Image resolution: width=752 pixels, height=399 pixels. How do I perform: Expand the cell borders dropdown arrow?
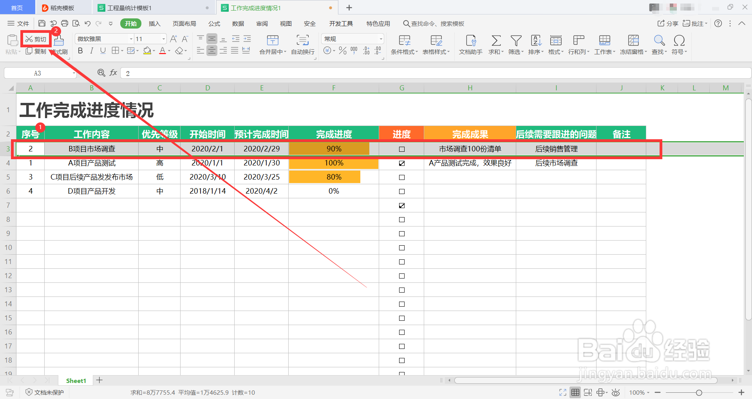click(122, 51)
